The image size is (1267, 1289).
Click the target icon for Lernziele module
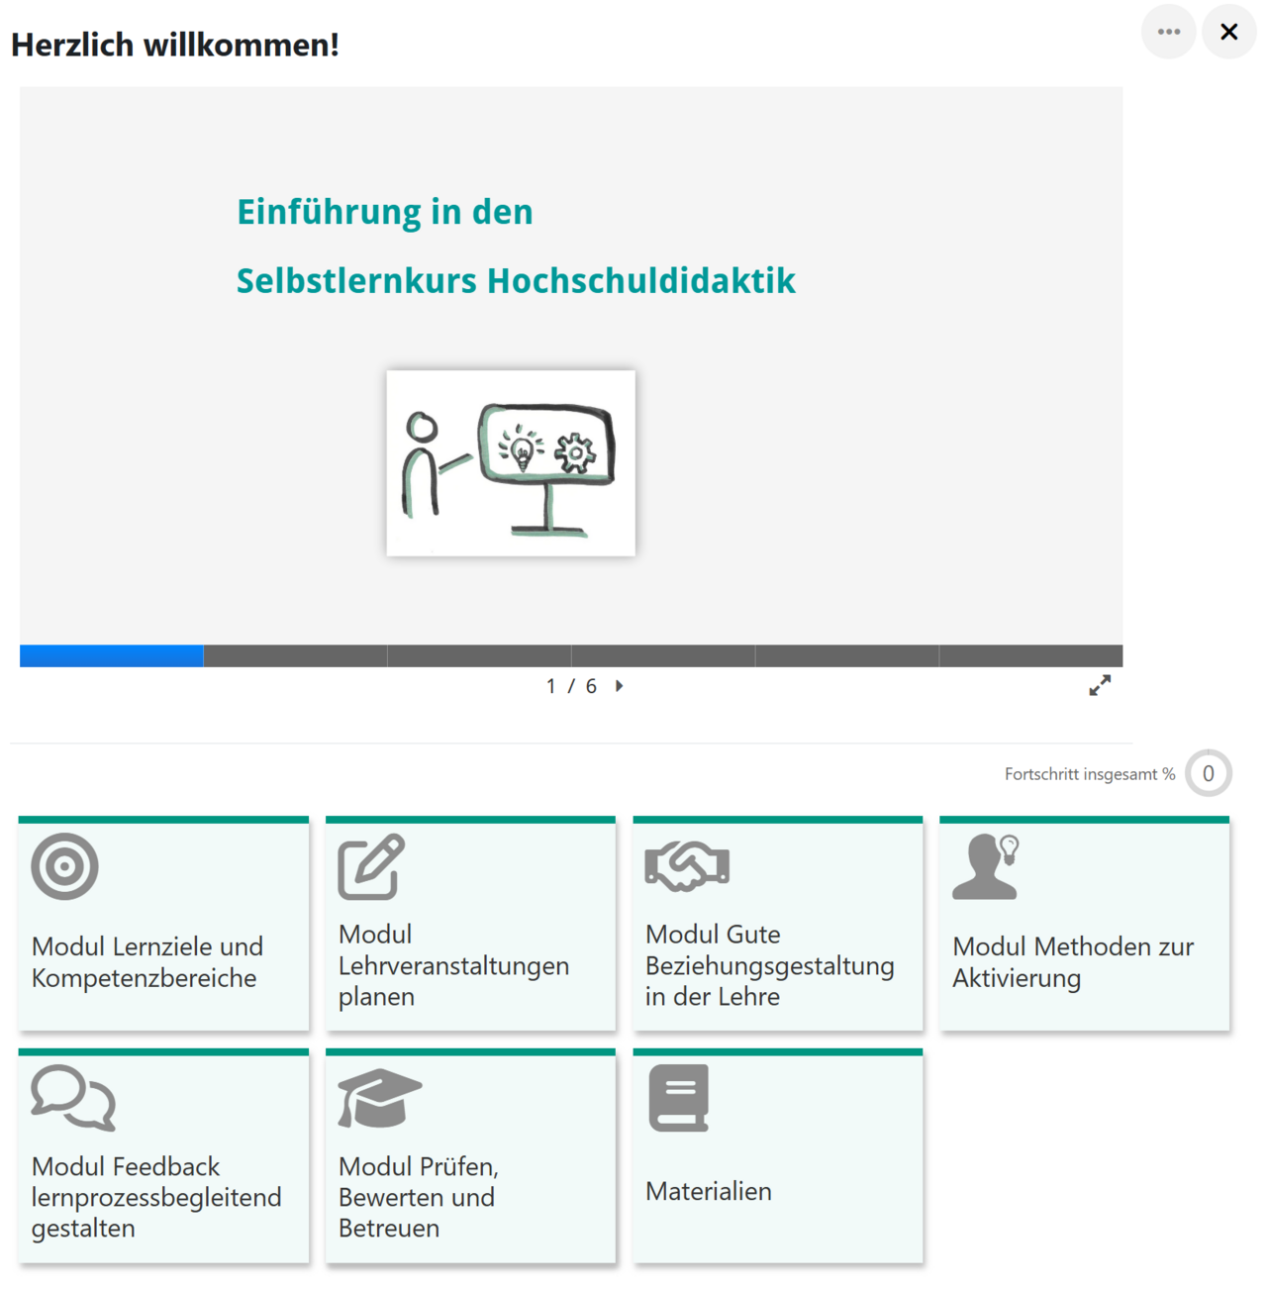pyautogui.click(x=64, y=866)
